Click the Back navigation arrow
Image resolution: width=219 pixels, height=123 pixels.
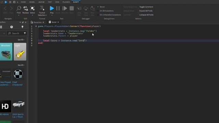tap(5, 8)
